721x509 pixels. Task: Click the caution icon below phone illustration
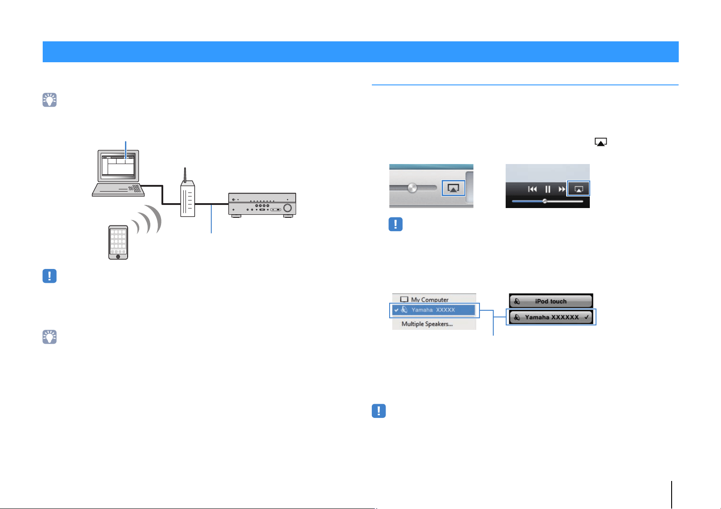pyautogui.click(x=49, y=276)
